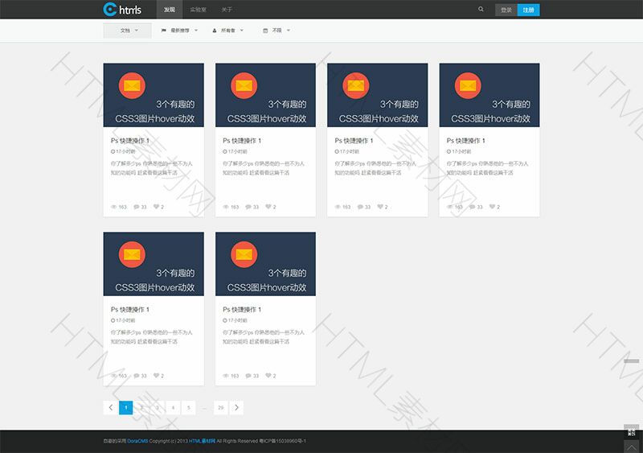This screenshot has width=643, height=453.
Task: Click the QR code icon
Action: pyautogui.click(x=632, y=432)
